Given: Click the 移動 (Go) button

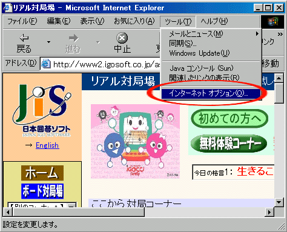Looking at the screenshot, I should coord(271,64).
